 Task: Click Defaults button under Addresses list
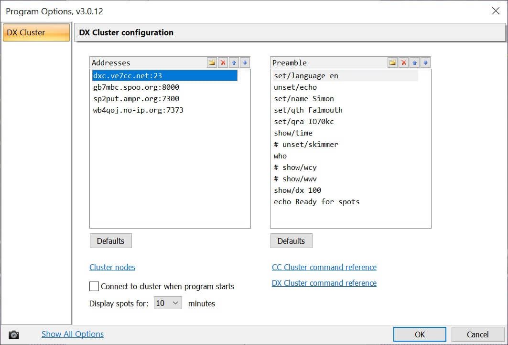[x=110, y=241]
